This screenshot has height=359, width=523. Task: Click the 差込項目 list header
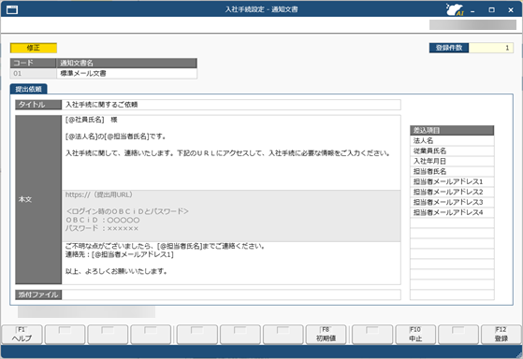coord(452,130)
